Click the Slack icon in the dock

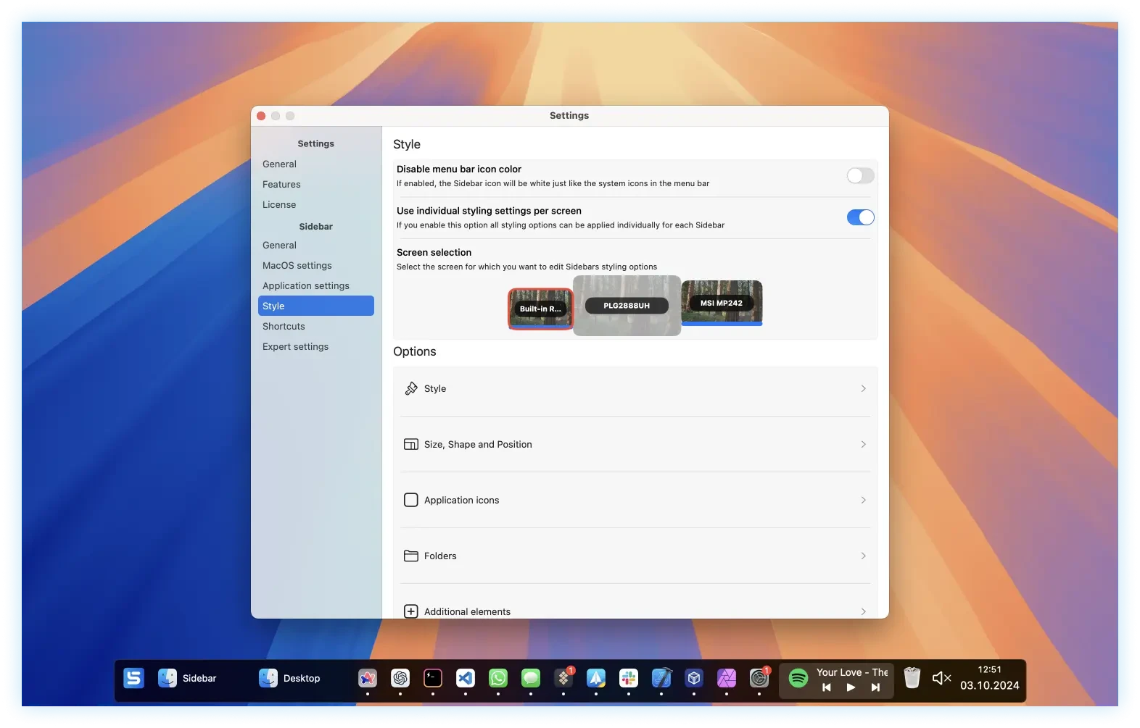click(629, 678)
